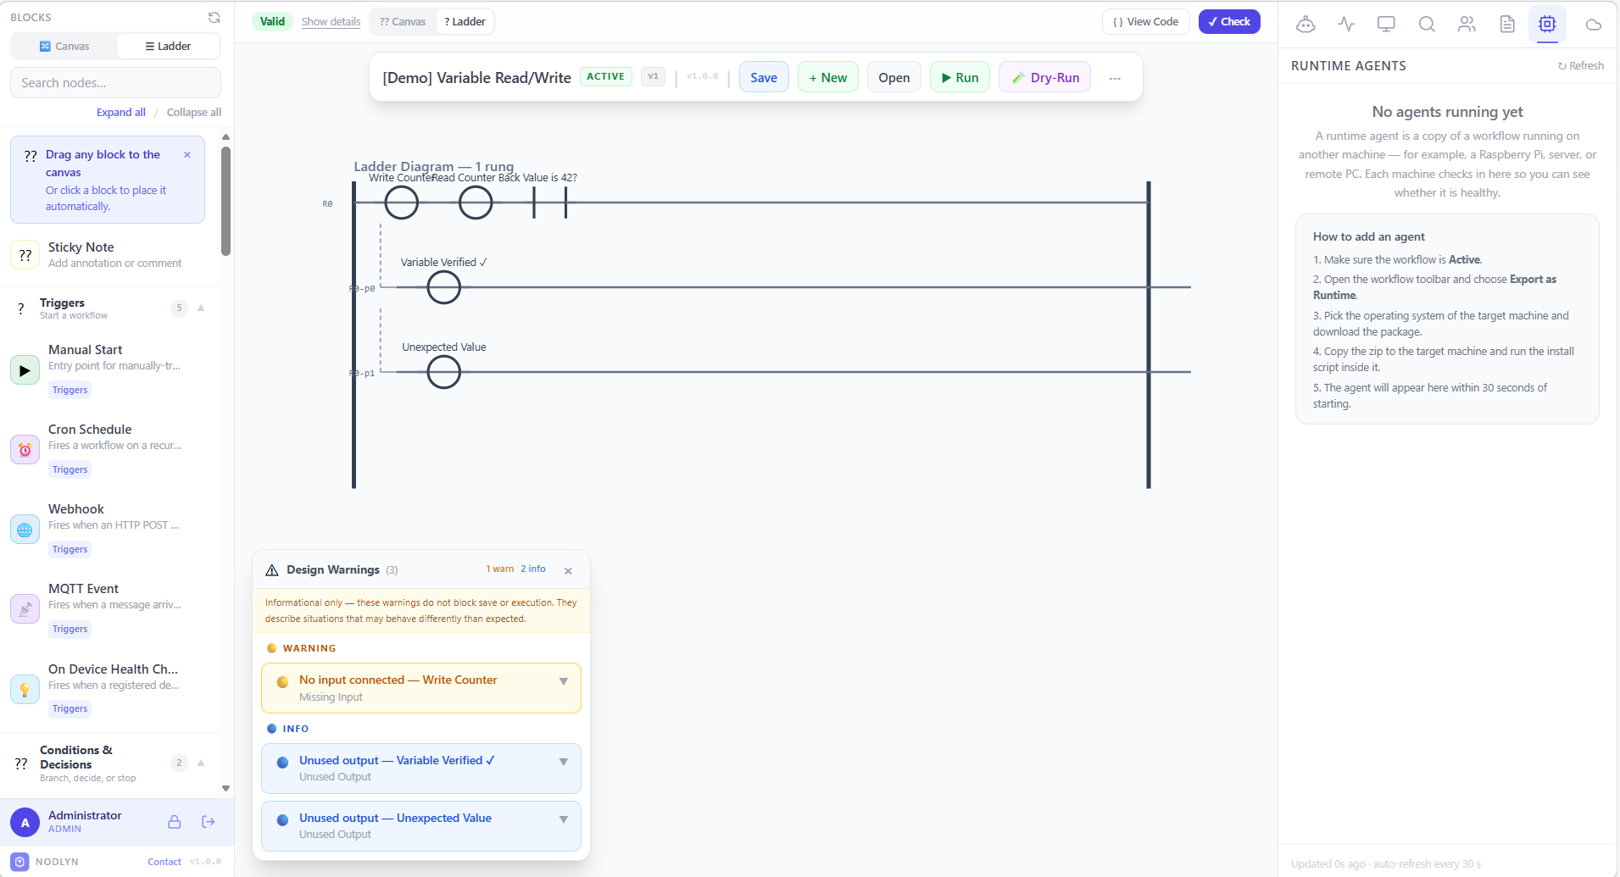Refresh the runtime agents list
Viewport: 1620px width, 877px height.
click(x=1580, y=65)
